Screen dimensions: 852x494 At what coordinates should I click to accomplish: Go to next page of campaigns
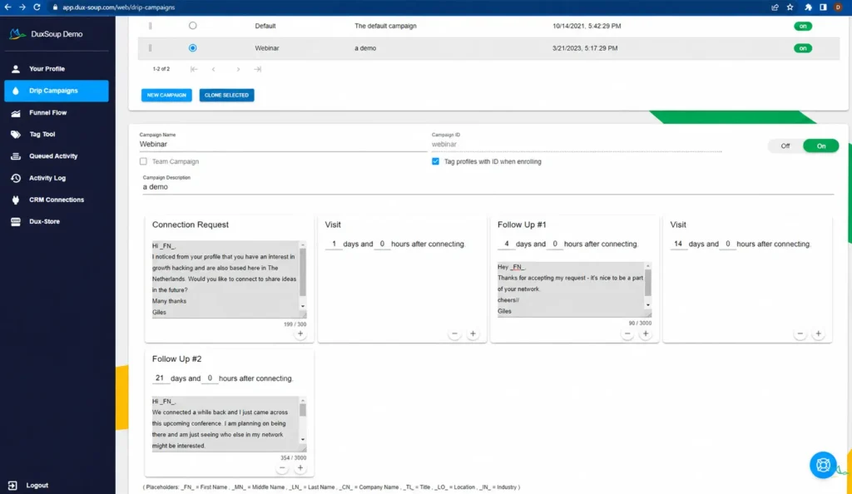238,69
